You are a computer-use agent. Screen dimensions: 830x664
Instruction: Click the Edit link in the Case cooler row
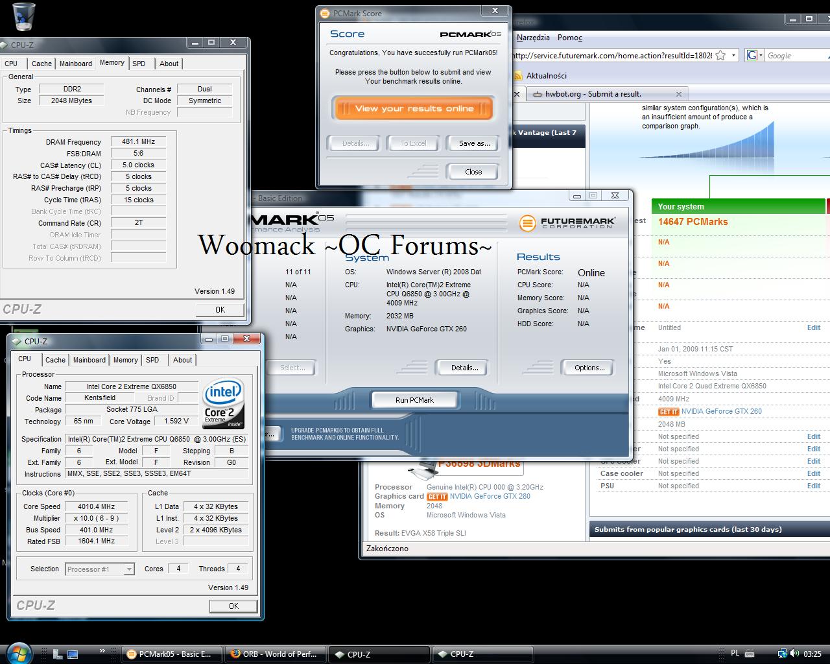point(813,473)
